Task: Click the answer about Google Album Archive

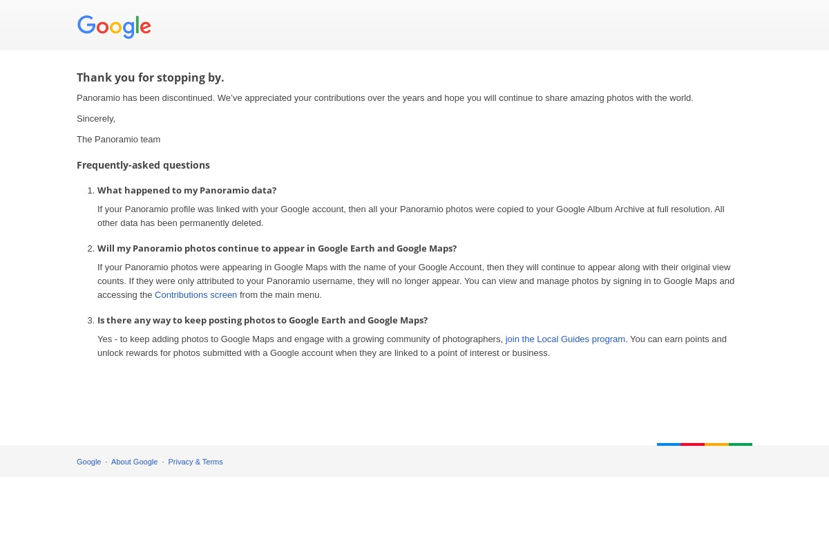Action: [x=411, y=216]
